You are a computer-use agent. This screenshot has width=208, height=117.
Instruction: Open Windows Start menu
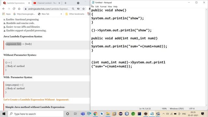4,114
